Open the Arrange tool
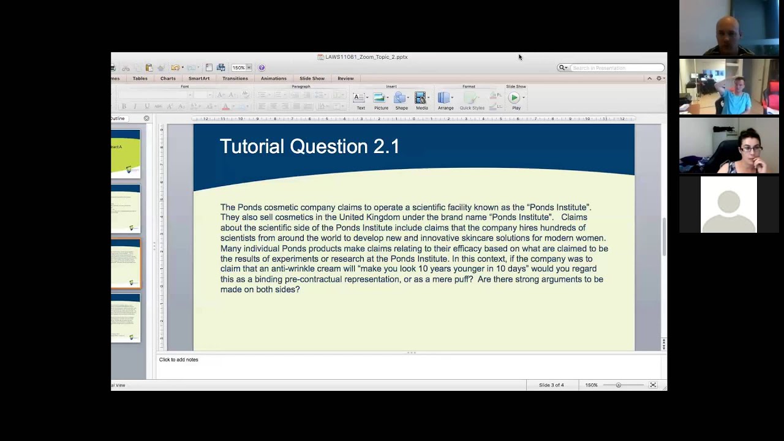Screen dimensions: 784x441 (445, 102)
